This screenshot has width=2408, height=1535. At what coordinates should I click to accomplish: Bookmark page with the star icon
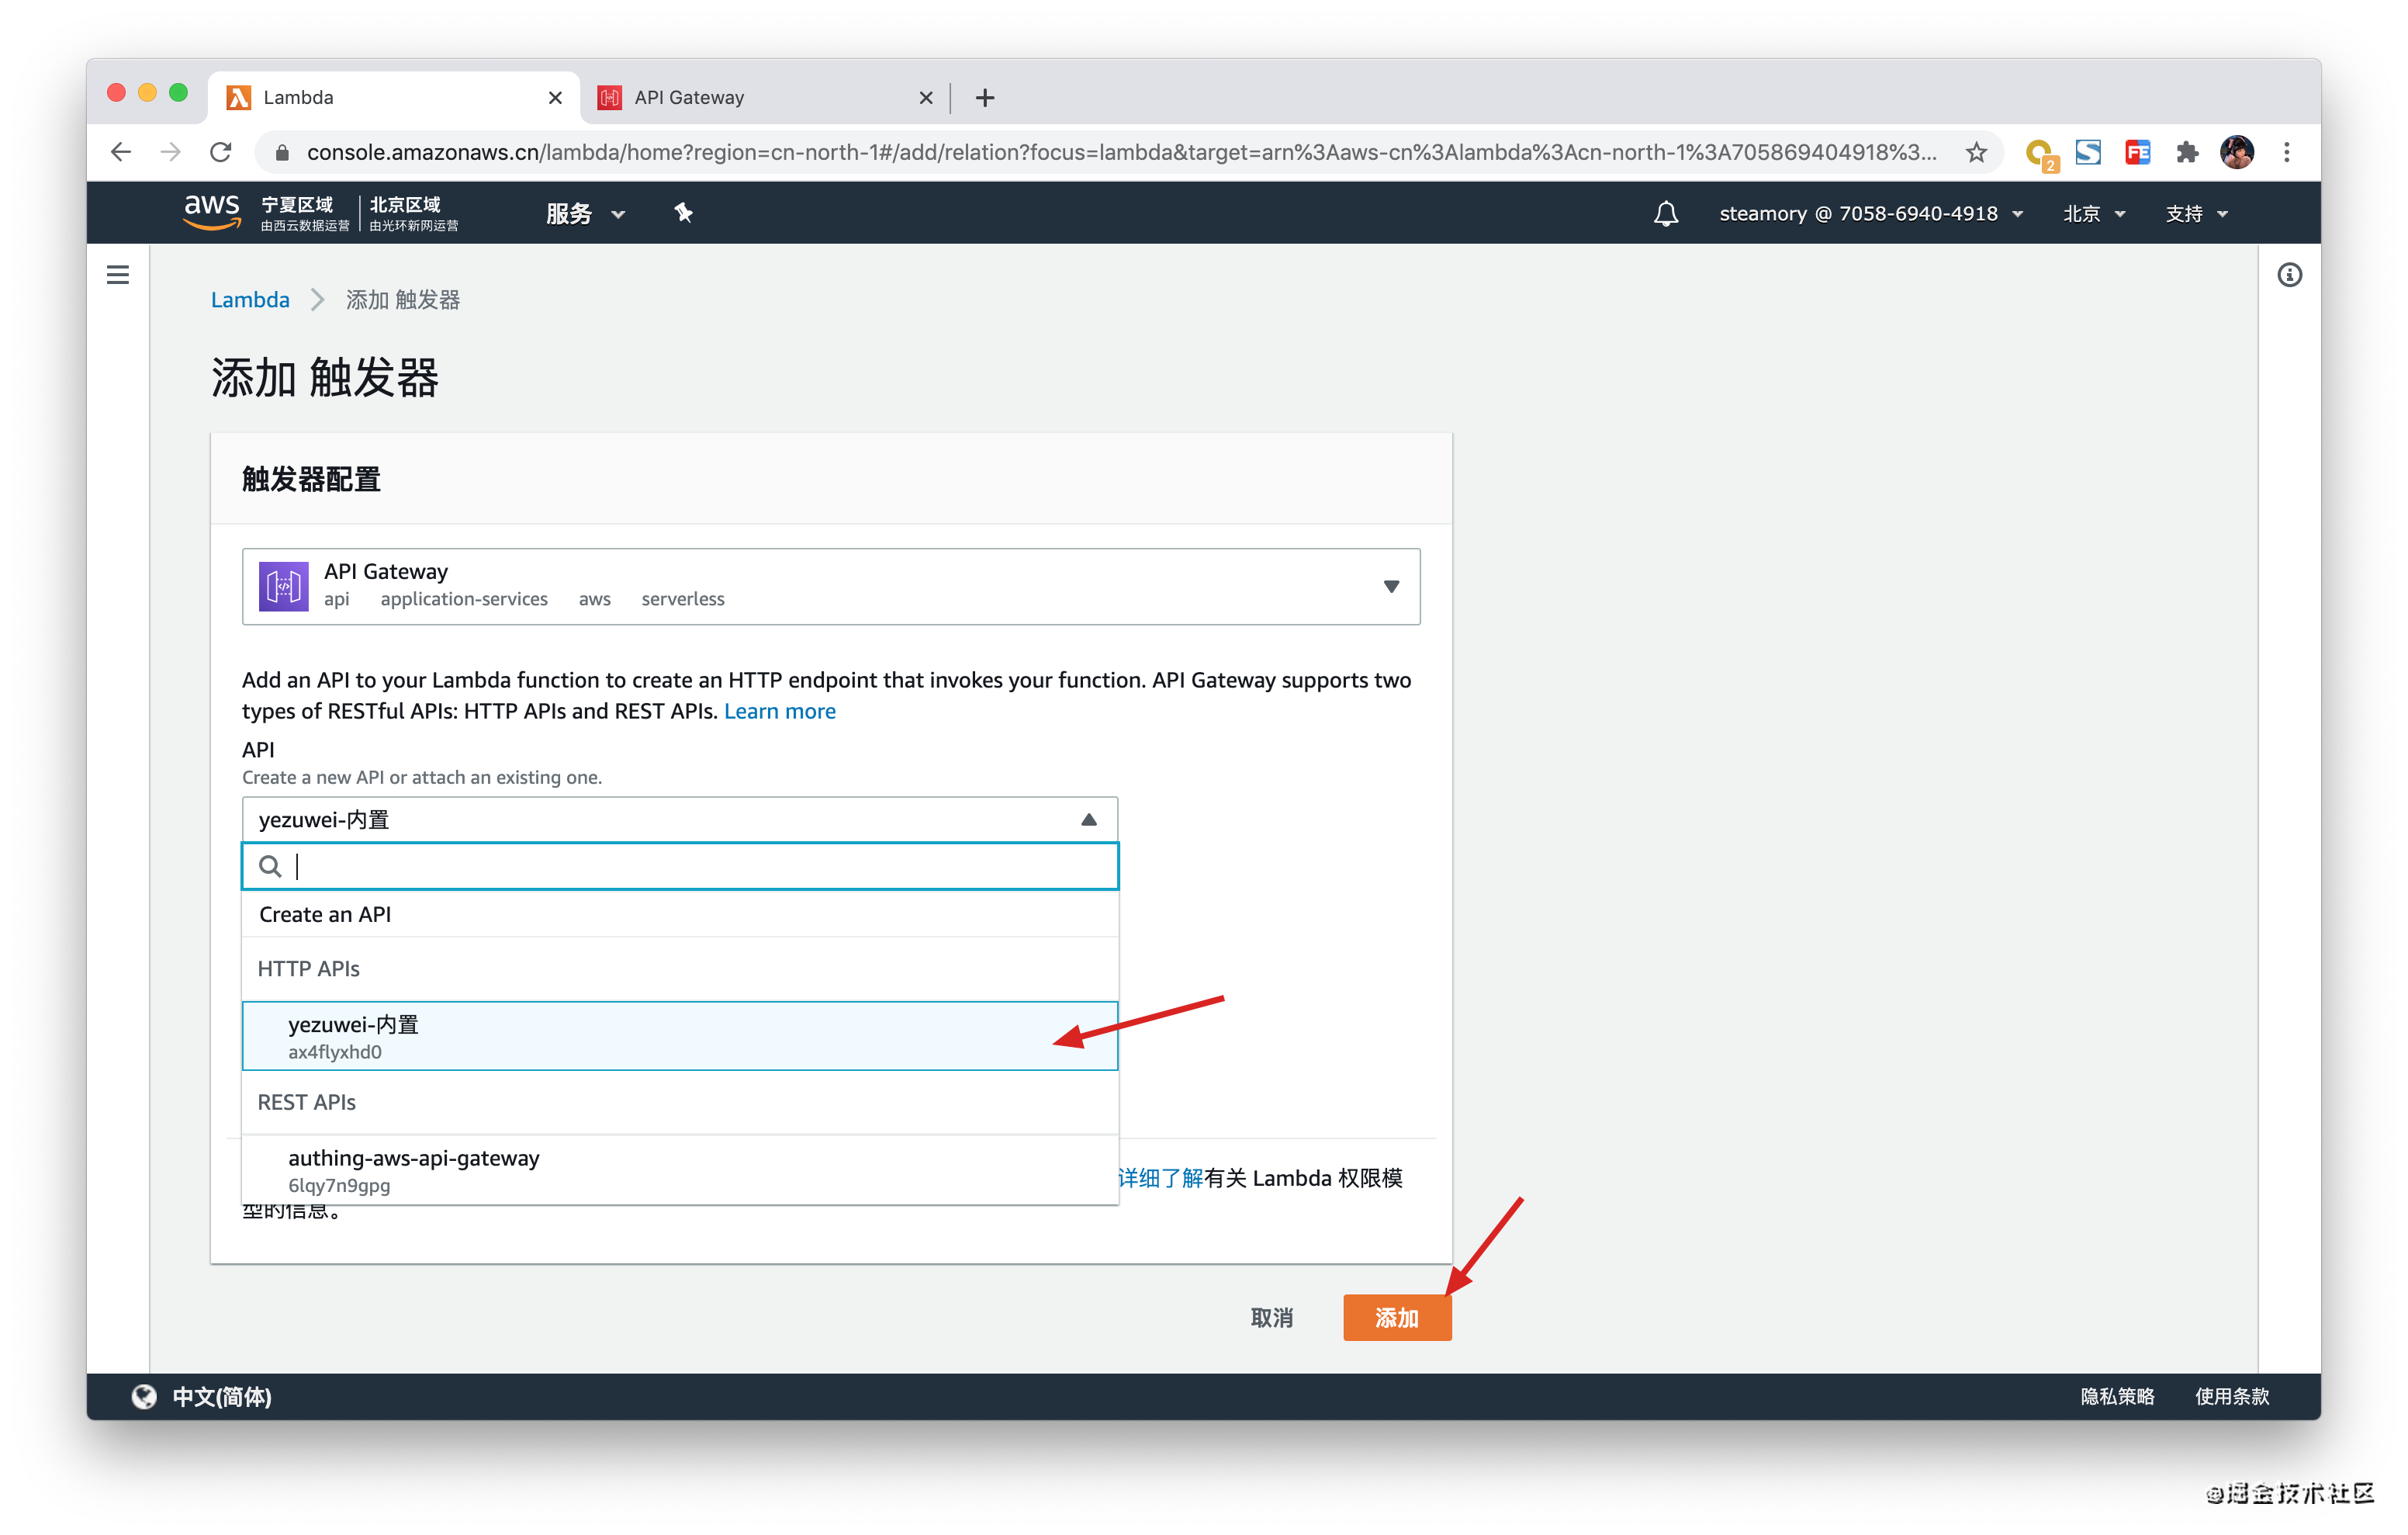click(1976, 152)
